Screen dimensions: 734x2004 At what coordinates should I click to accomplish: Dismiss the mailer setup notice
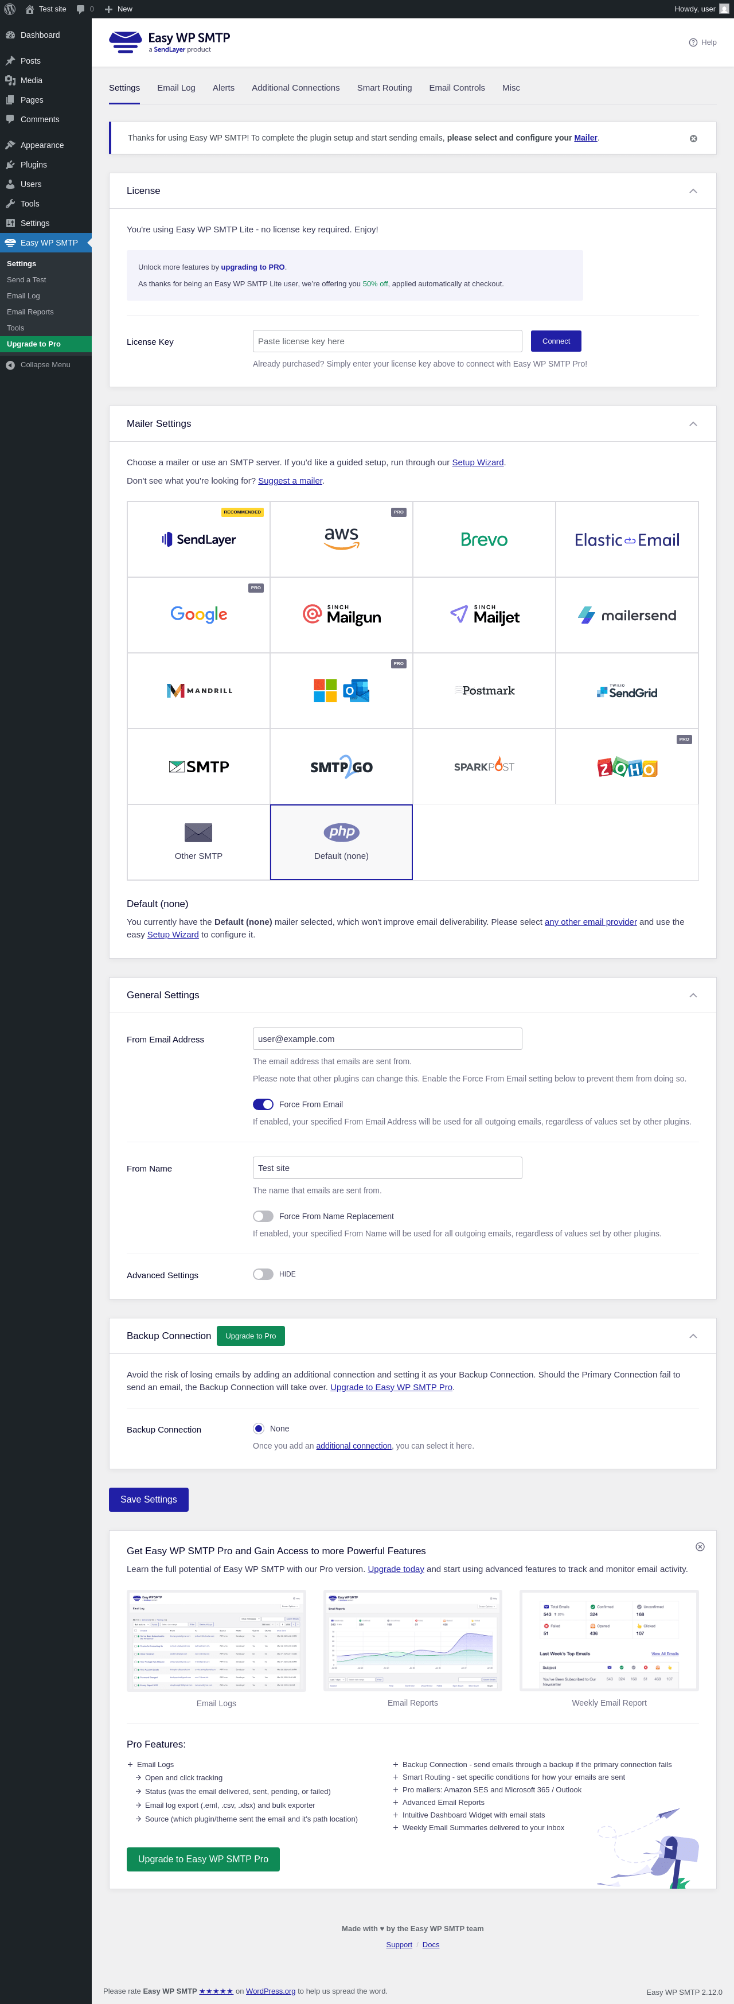693,138
